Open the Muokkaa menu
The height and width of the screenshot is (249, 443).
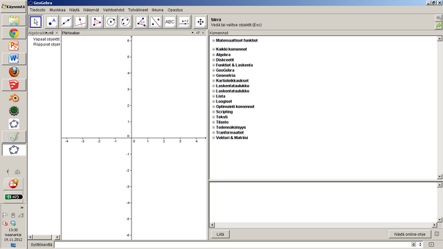[x=57, y=10]
